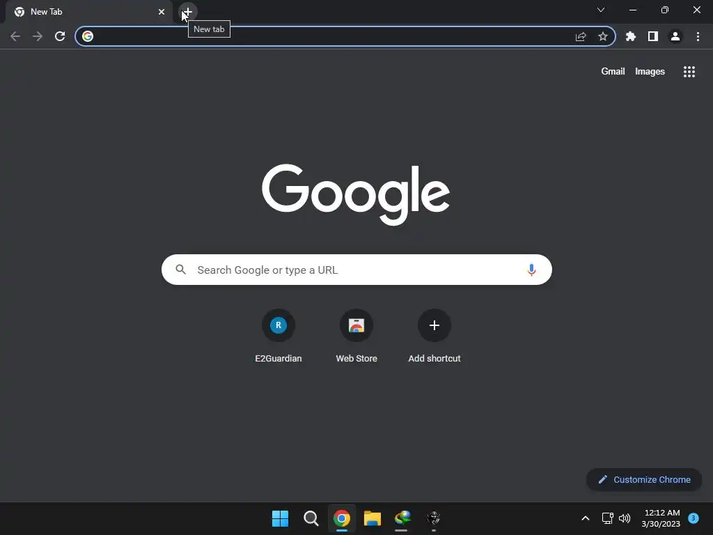This screenshot has height=535, width=713.
Task: Click the Google logo
Action: click(356, 194)
